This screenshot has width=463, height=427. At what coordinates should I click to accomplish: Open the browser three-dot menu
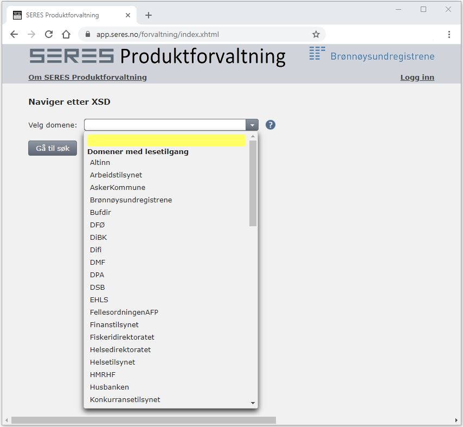(x=449, y=34)
